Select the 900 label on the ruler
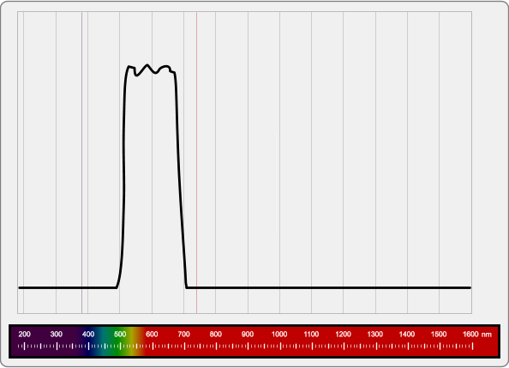The width and height of the screenshot is (509, 368). pyautogui.click(x=248, y=335)
